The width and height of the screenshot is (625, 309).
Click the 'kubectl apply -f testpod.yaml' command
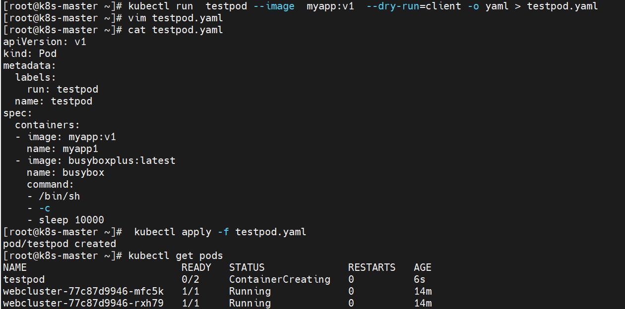[x=220, y=232]
